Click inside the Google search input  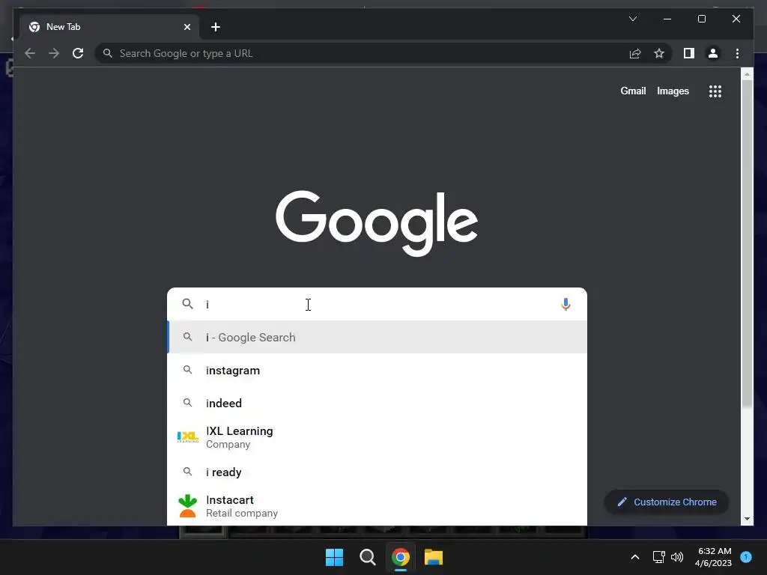coord(377,304)
